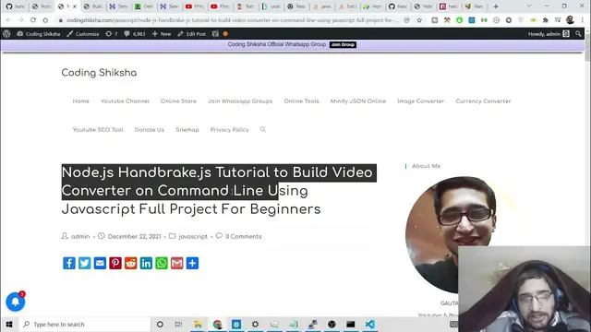Open Task View on the taskbar
The height and width of the screenshot is (332, 591).
[178, 324]
